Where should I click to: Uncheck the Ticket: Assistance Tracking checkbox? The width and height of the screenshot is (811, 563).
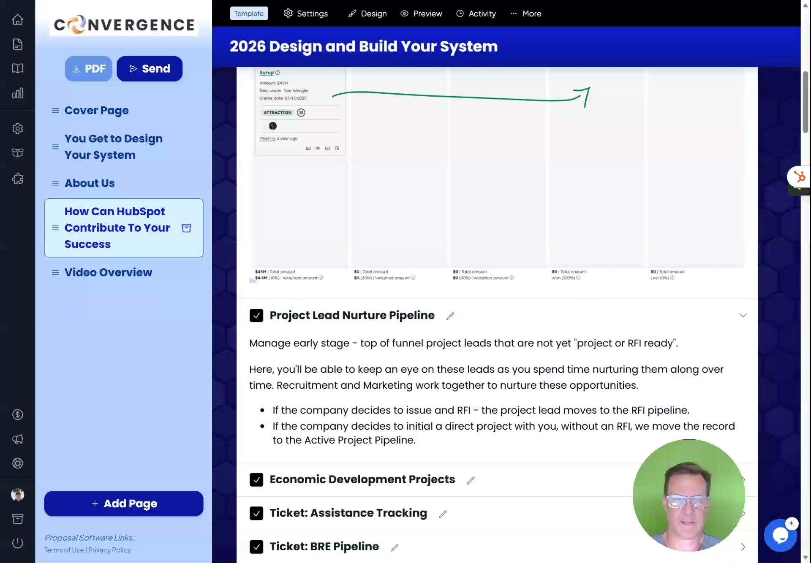click(x=256, y=513)
